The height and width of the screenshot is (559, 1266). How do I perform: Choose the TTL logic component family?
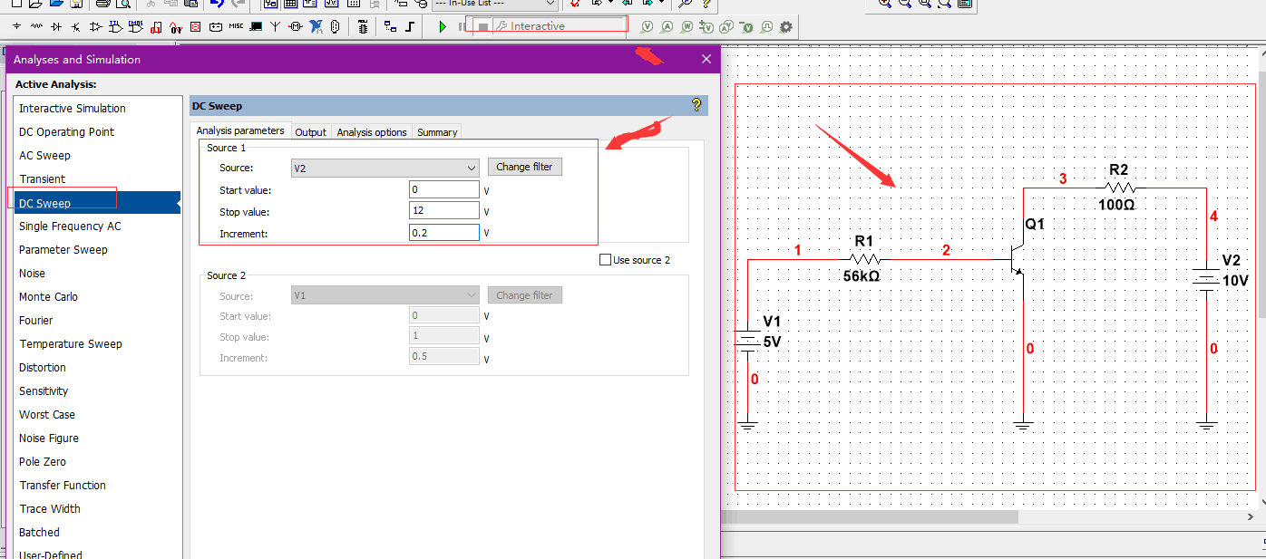pos(115,26)
